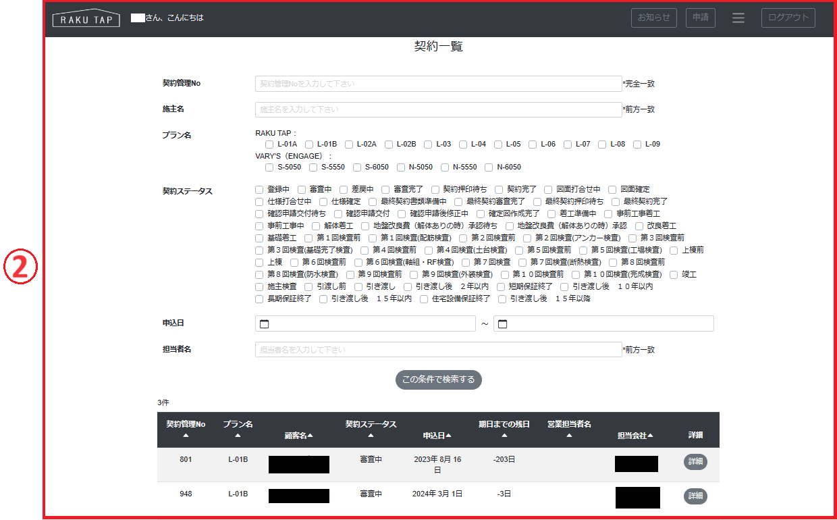Open 詳細 for contract 801
Viewport: 837px width, 520px height.
pos(695,462)
